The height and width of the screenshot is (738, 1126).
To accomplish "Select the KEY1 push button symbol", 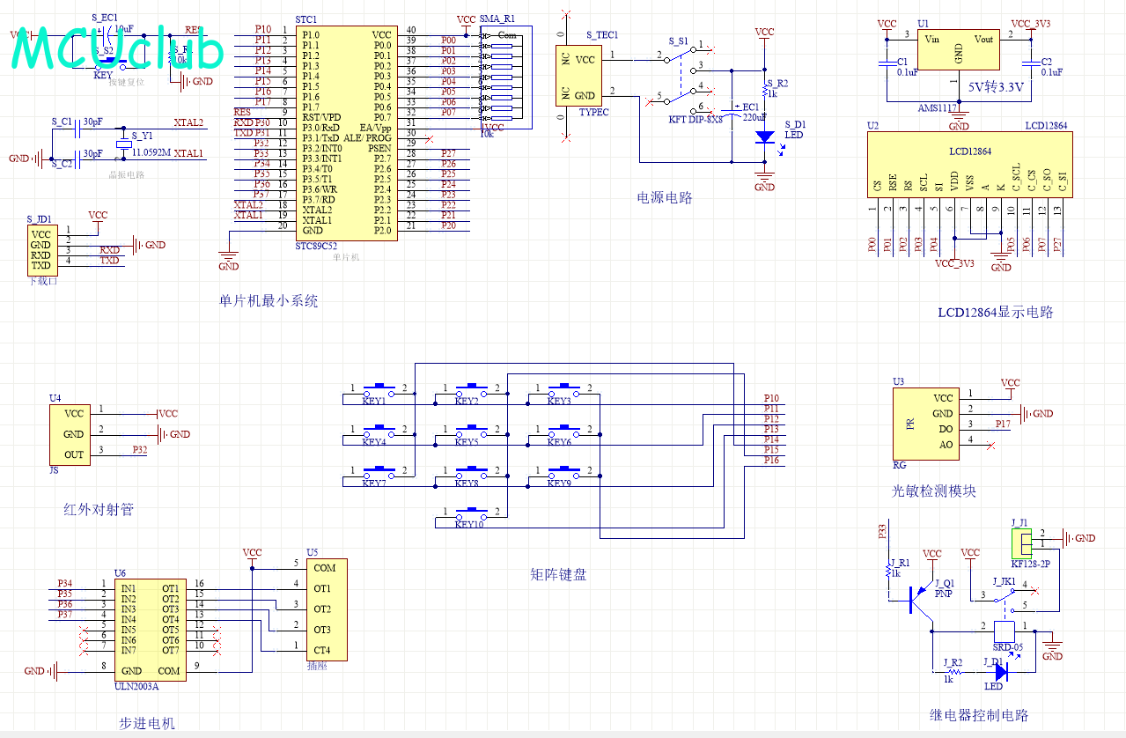I will (x=379, y=388).
